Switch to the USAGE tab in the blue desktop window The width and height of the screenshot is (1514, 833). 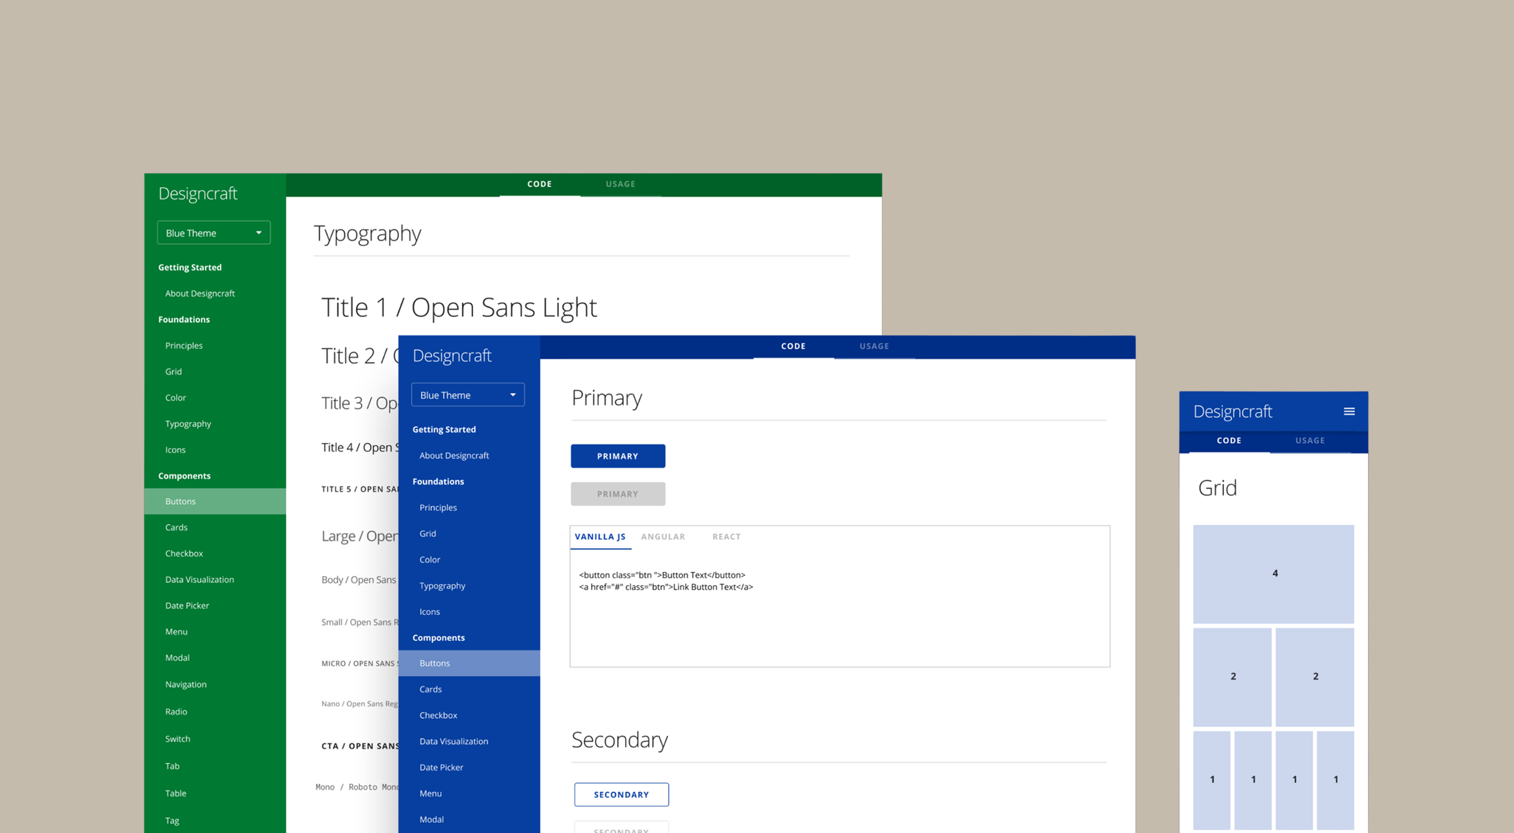(x=874, y=347)
